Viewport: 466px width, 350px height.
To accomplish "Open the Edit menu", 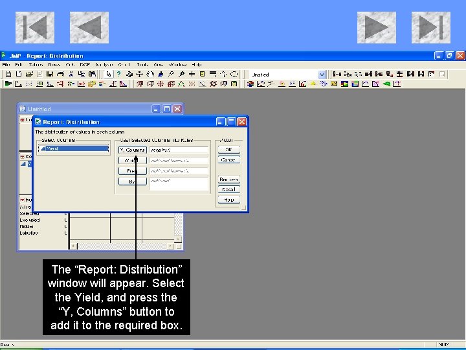I will coord(18,65).
